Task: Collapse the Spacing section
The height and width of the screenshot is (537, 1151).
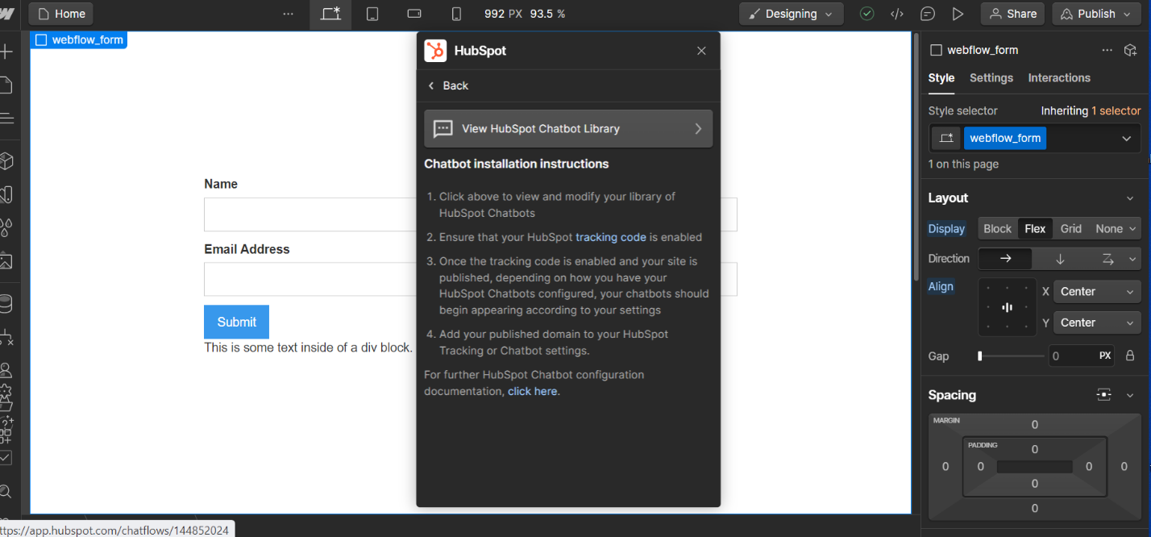Action: coord(1130,394)
